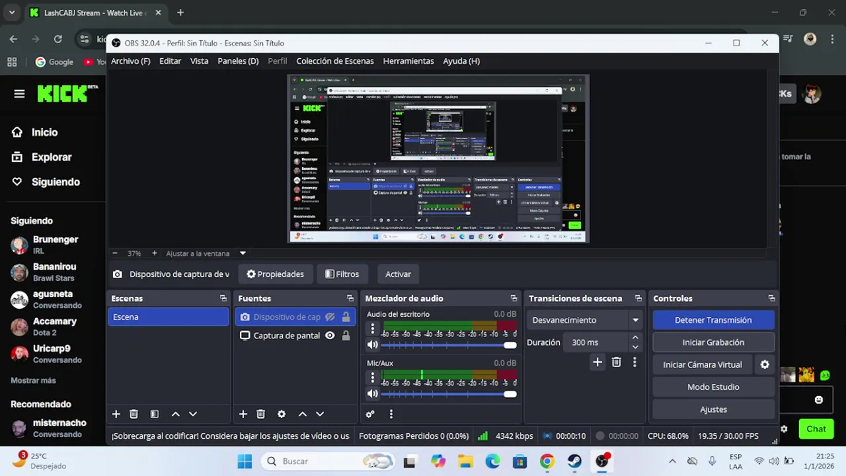The width and height of the screenshot is (846, 476).
Task: Open Ajustes in Controles panel
Action: coord(713,410)
